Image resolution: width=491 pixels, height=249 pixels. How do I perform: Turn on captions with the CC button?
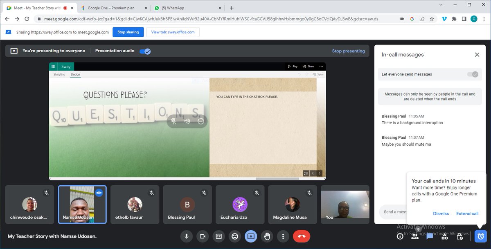(218, 236)
